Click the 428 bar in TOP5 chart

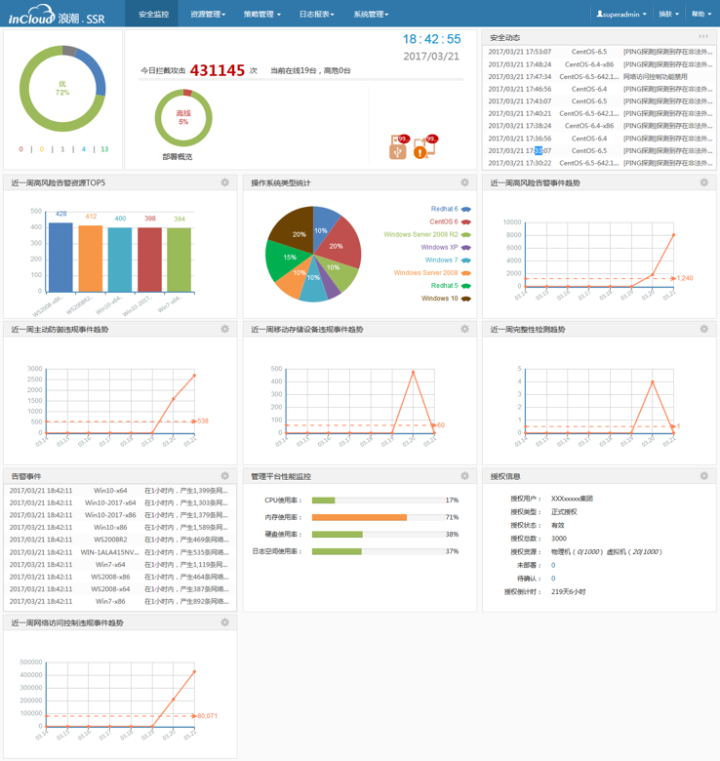(x=60, y=258)
